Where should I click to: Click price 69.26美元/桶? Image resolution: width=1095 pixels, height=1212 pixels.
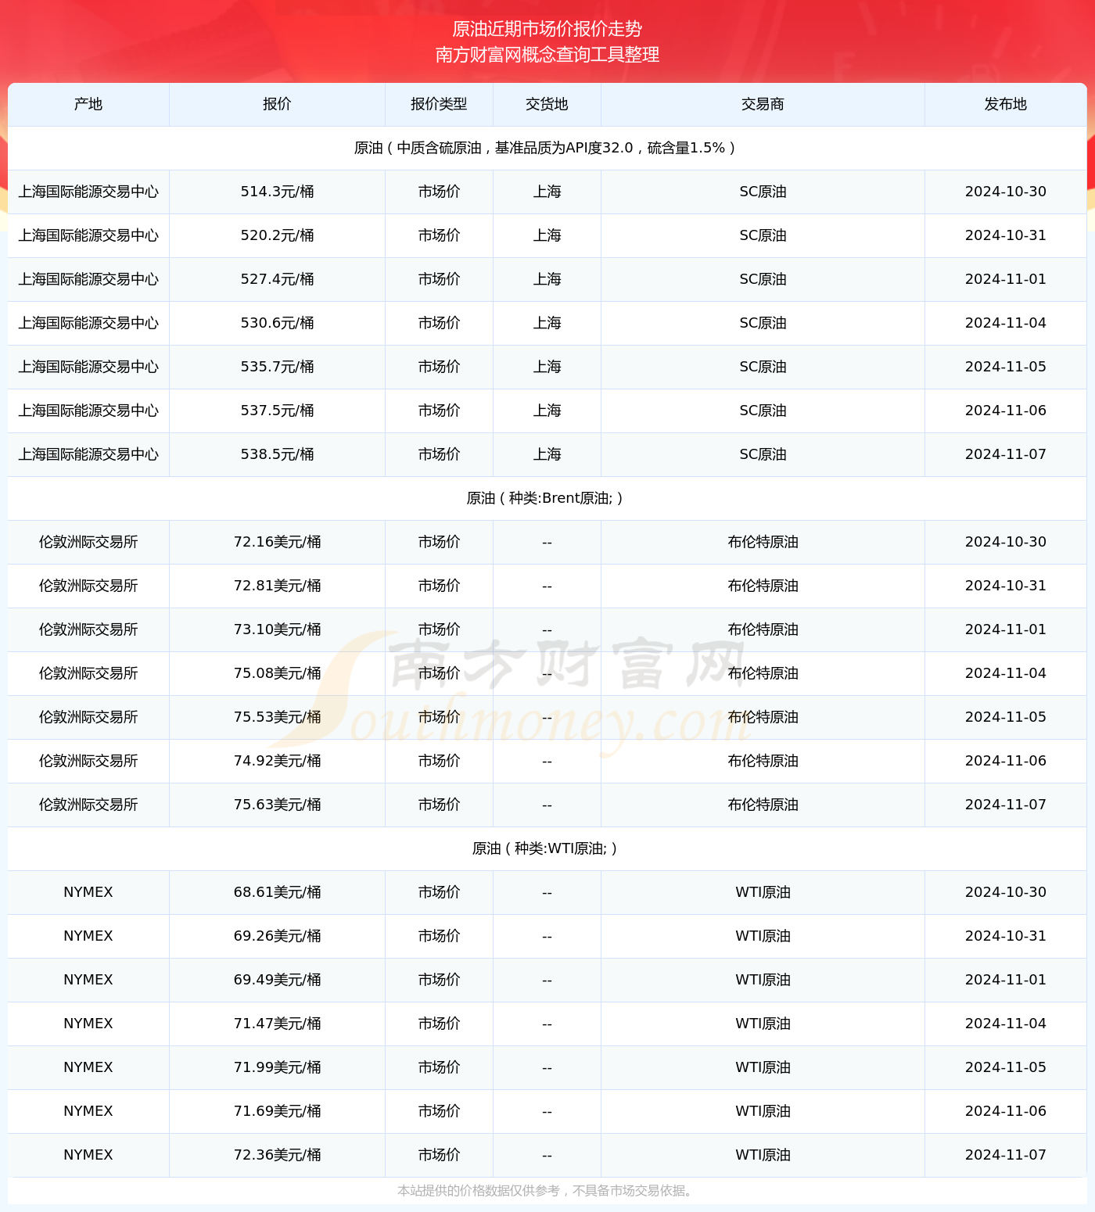tap(277, 937)
